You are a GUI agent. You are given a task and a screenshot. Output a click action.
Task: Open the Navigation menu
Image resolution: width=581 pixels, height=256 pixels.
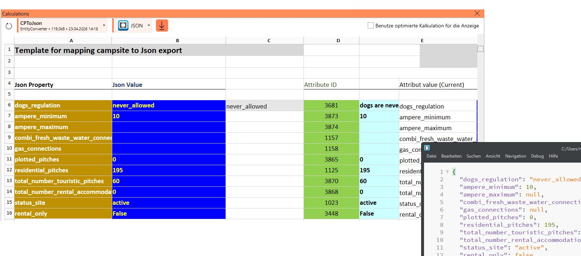pyautogui.click(x=515, y=156)
